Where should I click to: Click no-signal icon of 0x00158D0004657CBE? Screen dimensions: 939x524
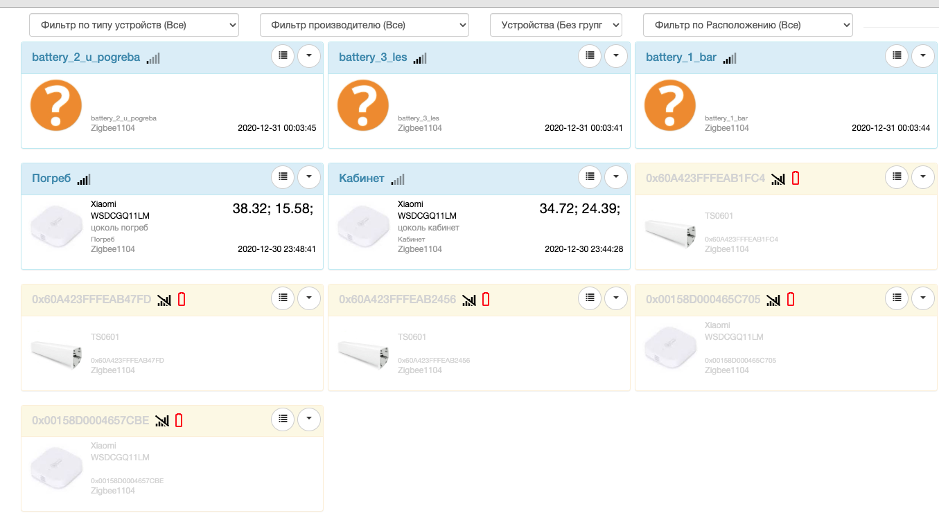point(162,420)
